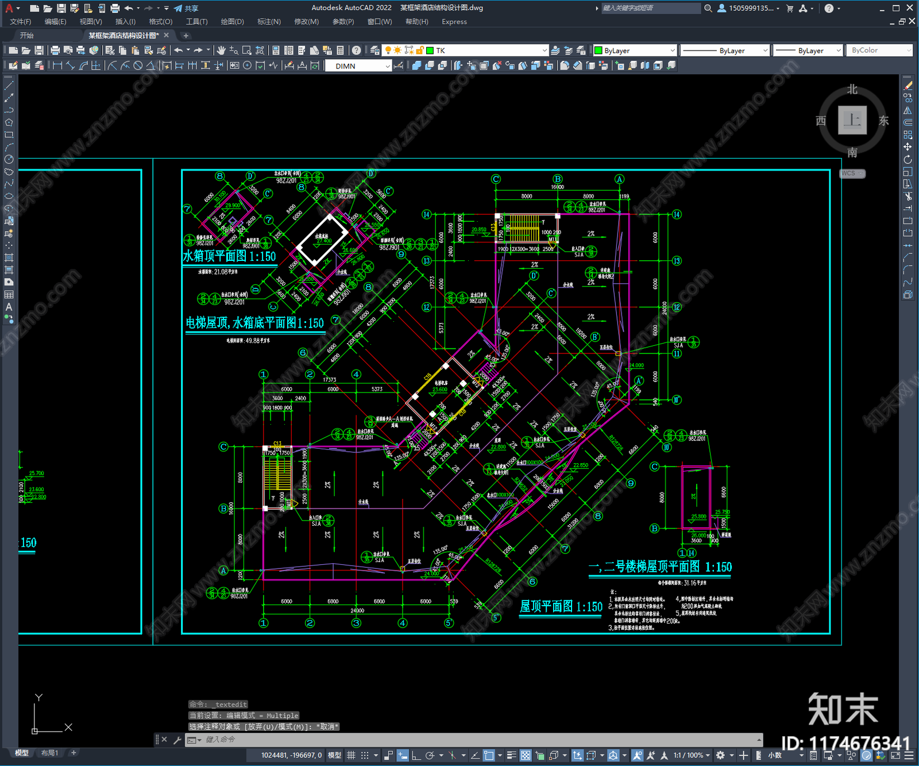The height and width of the screenshot is (766, 919).
Task: Open the Express menu
Action: pos(454,22)
